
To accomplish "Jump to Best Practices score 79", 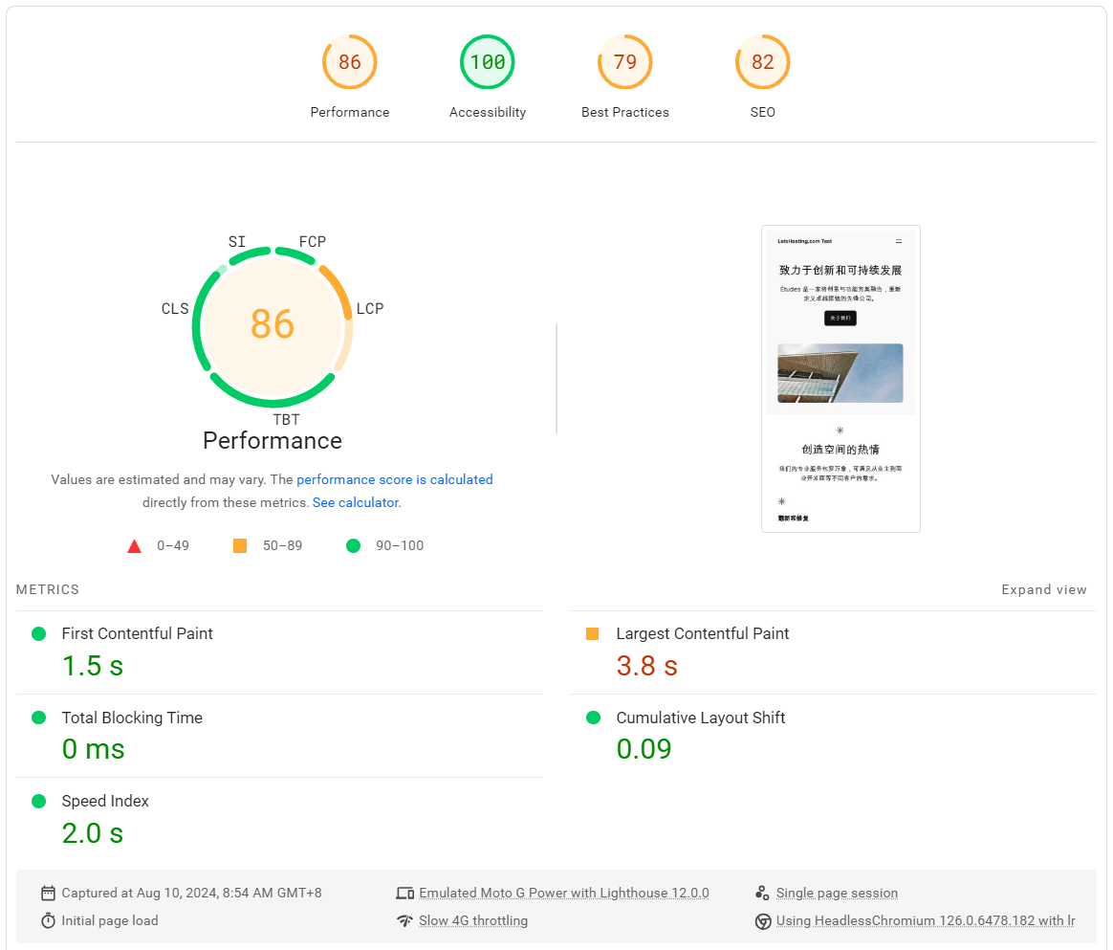I will click(624, 62).
